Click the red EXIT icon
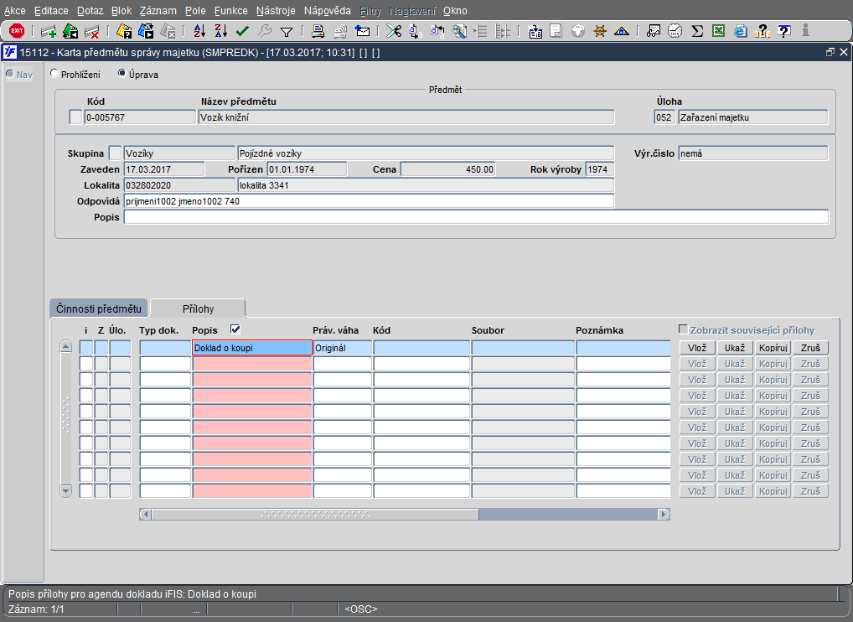The width and height of the screenshot is (853, 622). 16,31
